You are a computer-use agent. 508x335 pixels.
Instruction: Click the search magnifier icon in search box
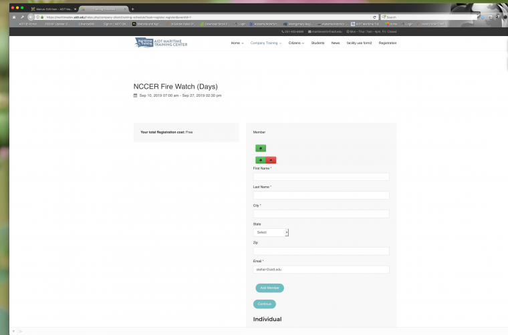[x=384, y=17]
